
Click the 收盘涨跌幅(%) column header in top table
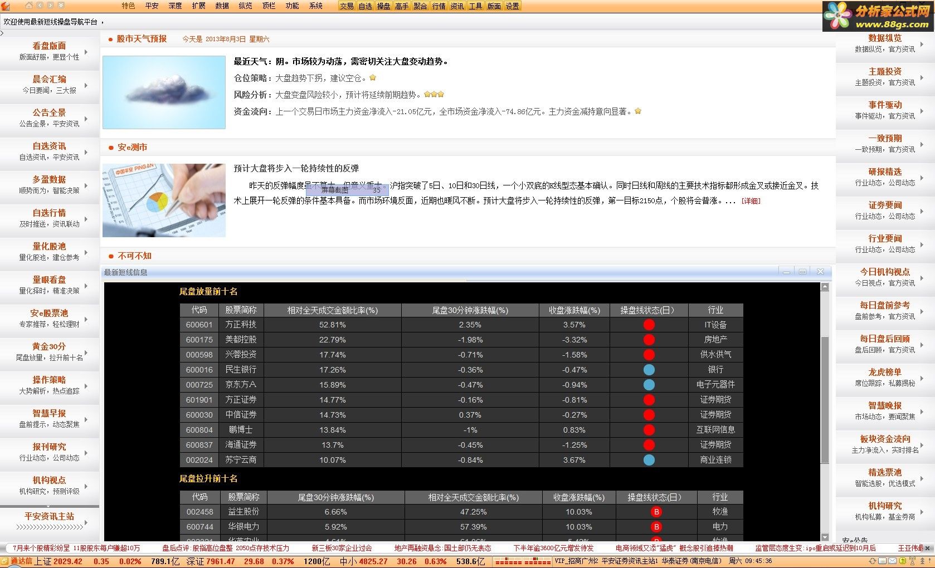pyautogui.click(x=574, y=310)
